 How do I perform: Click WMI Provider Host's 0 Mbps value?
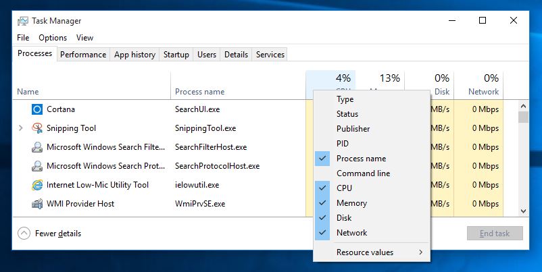(485, 204)
